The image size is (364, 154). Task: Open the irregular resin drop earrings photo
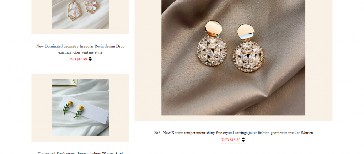[x=80, y=14]
